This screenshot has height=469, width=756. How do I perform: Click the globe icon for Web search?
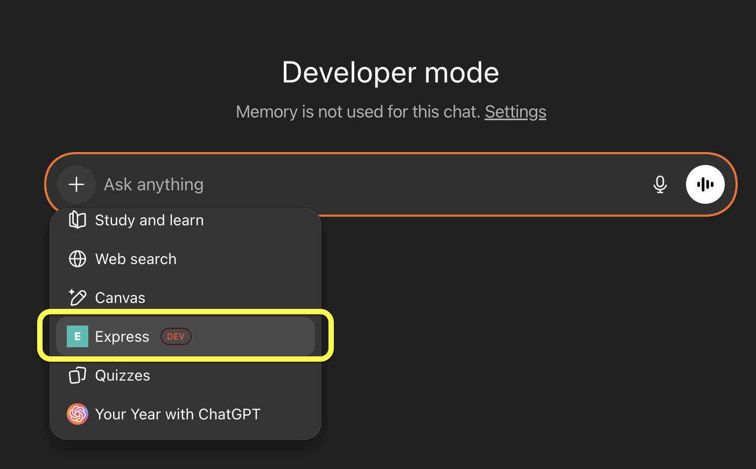click(78, 259)
